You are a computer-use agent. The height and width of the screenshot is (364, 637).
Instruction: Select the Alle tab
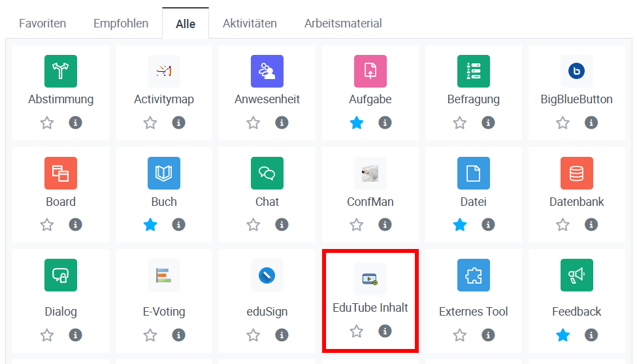186,23
